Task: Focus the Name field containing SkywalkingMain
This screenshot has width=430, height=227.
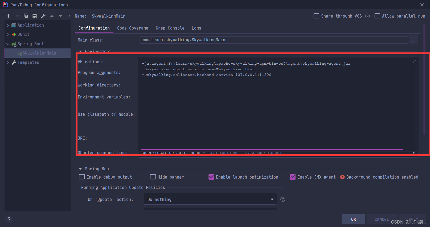Action: point(196,16)
